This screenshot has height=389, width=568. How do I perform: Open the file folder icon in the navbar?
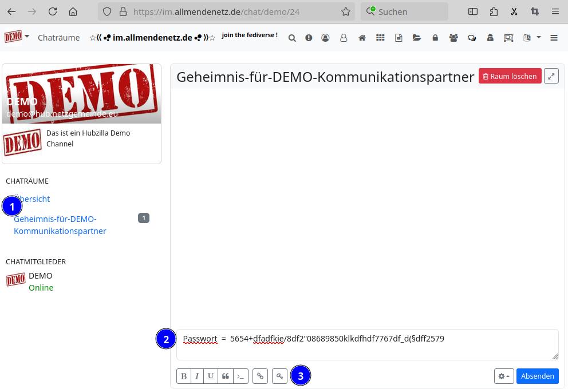point(417,38)
